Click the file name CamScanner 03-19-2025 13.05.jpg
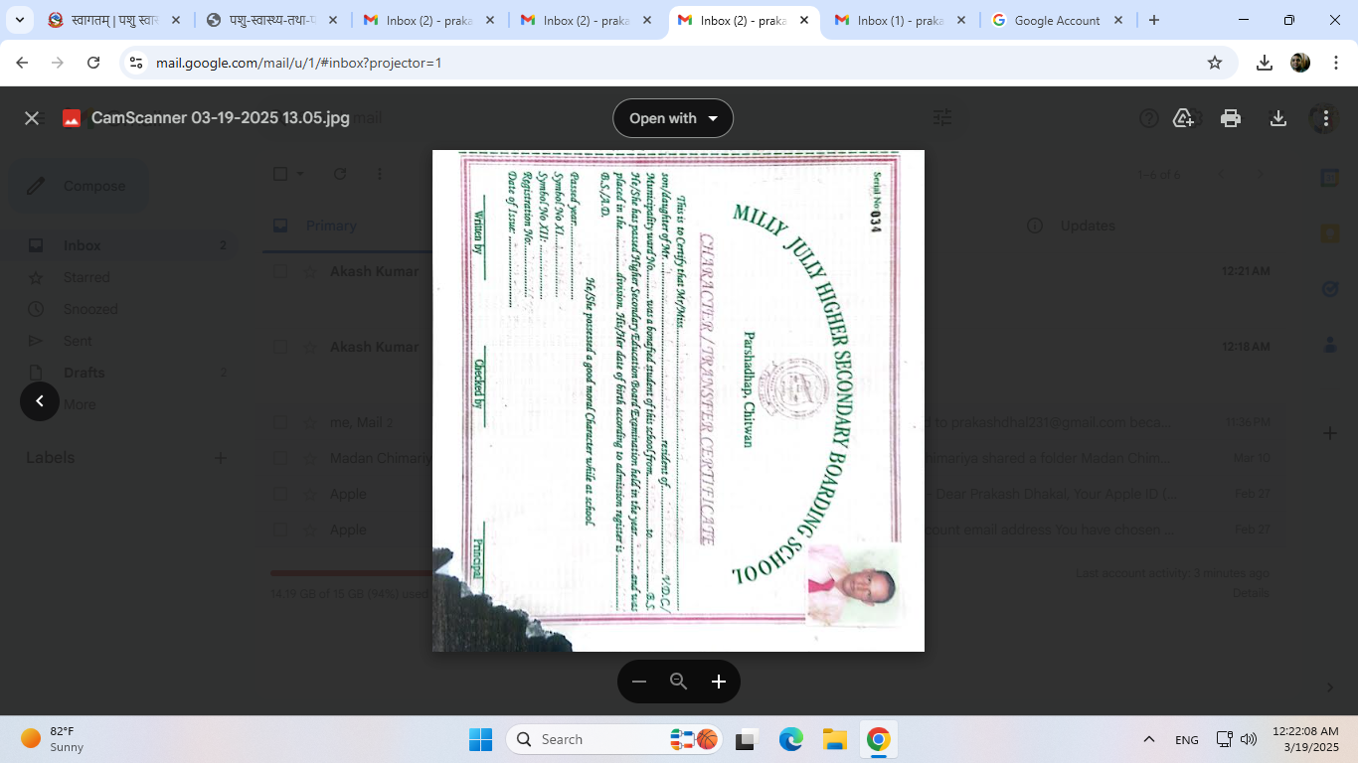1358x763 pixels. click(221, 118)
